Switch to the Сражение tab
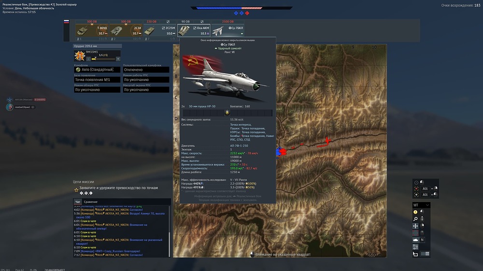Image resolution: width=483 pixels, height=271 pixels. (91, 202)
